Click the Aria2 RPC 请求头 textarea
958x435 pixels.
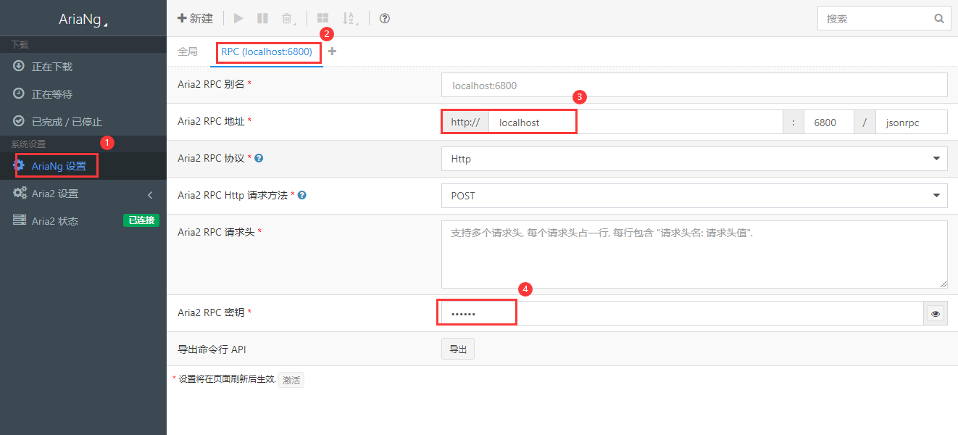694,254
